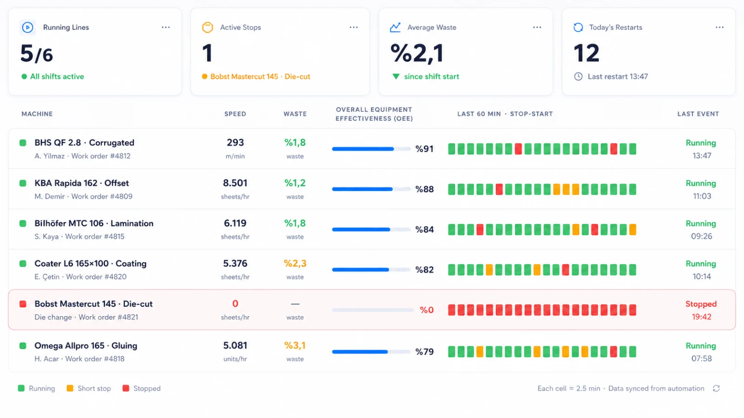Click 'H. Acar · Work order #4818' text

tap(80, 359)
